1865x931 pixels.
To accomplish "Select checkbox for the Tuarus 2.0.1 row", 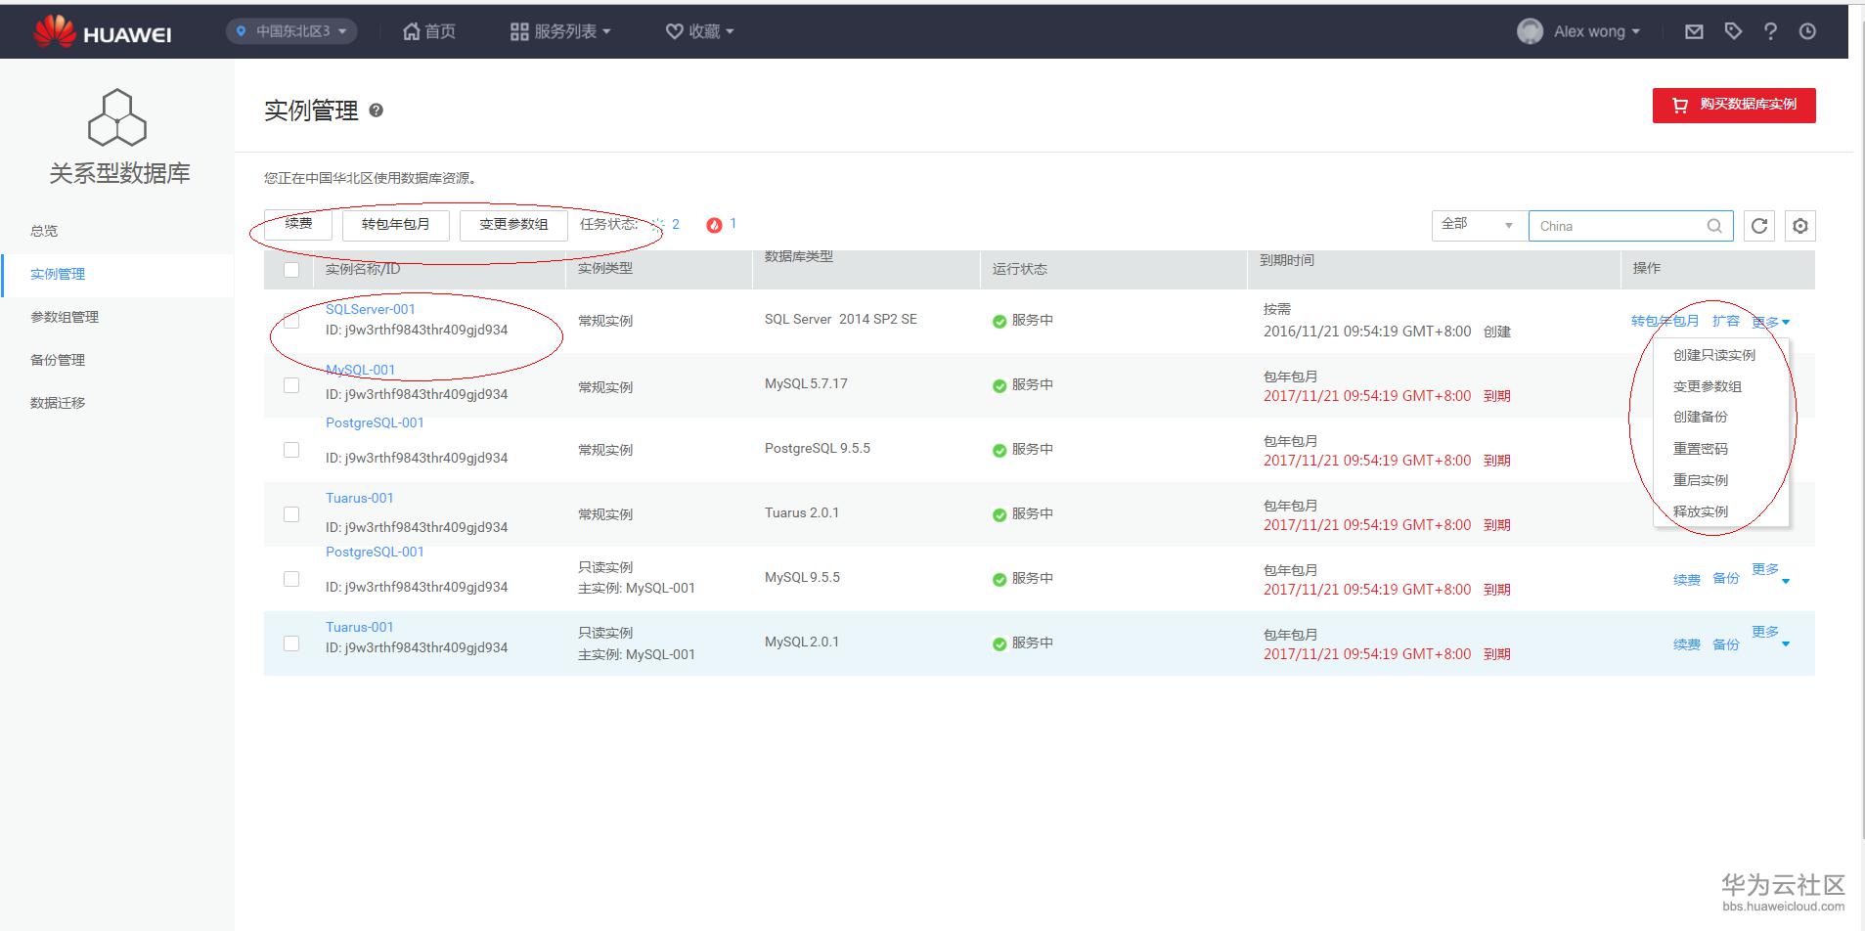I will point(291,514).
